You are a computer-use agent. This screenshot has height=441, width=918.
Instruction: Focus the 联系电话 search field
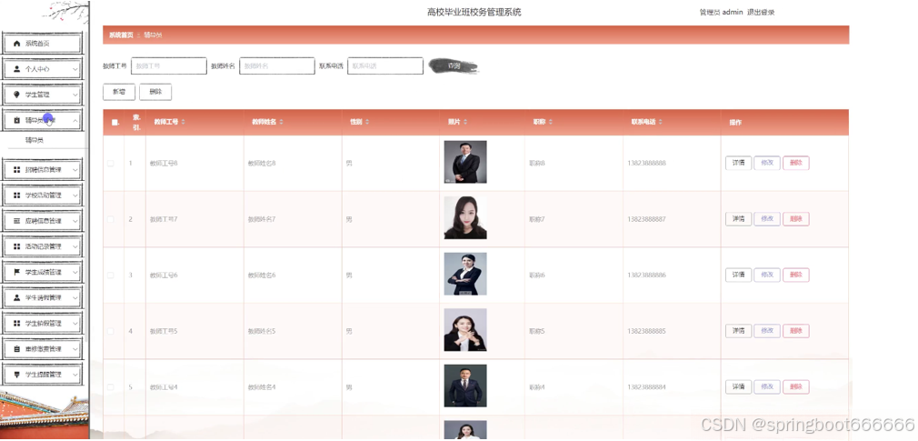[x=385, y=66]
